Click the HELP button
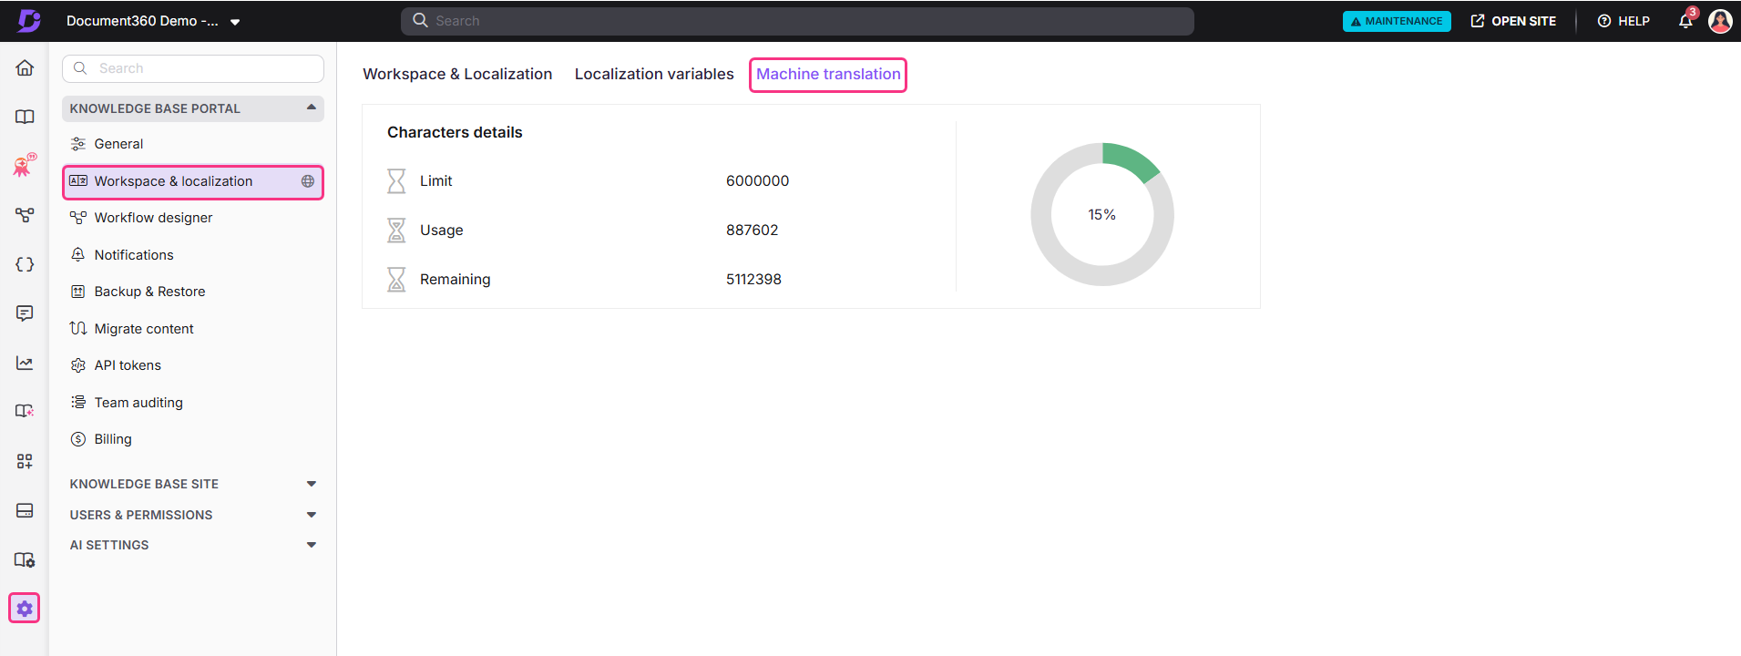This screenshot has height=656, width=1741. 1623,21
